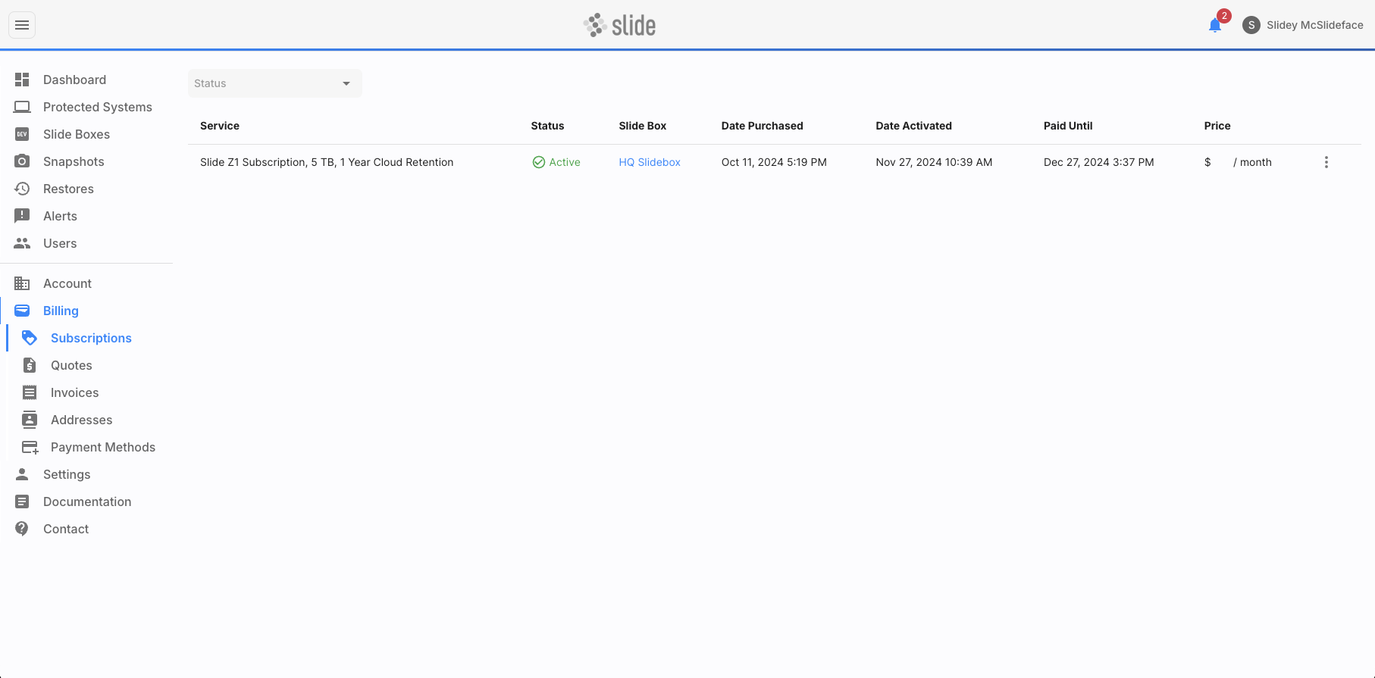Image resolution: width=1375 pixels, height=678 pixels.
Task: Click the Slidey McSlideface user name
Action: pos(1315,25)
